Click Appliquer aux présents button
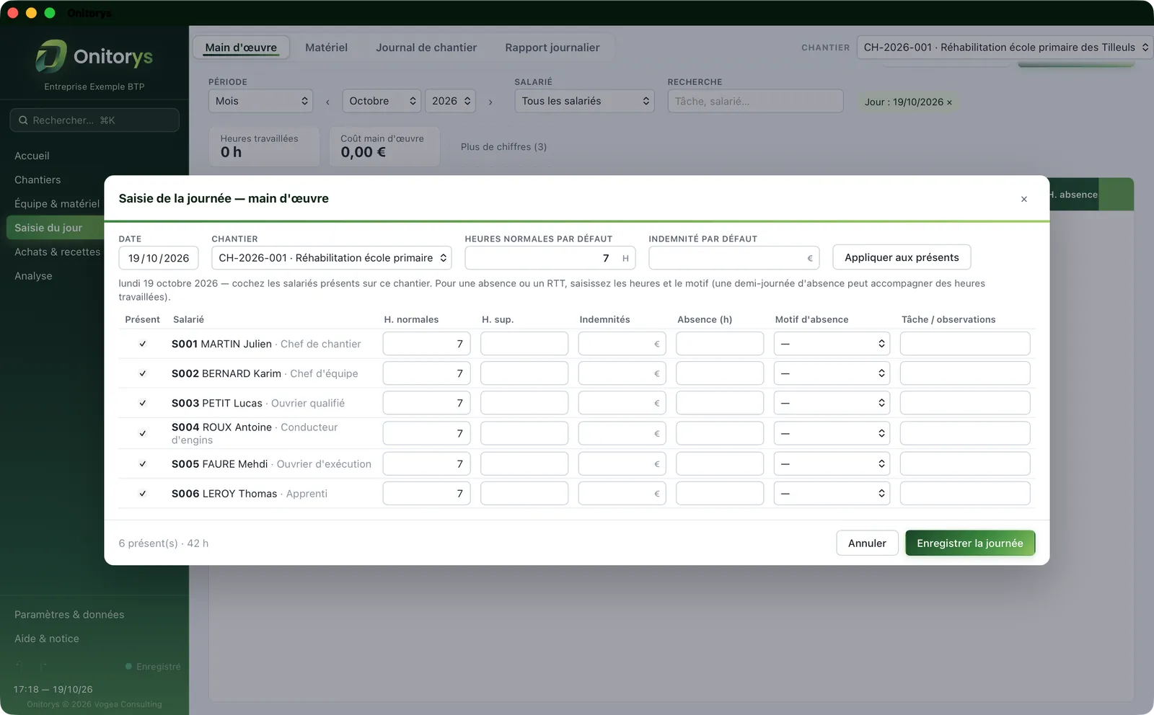Screen dimensions: 1154x715 coord(902,257)
